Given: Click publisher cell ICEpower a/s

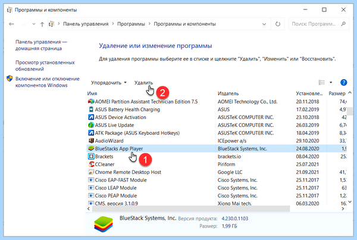Looking at the screenshot, I should [x=232, y=141].
